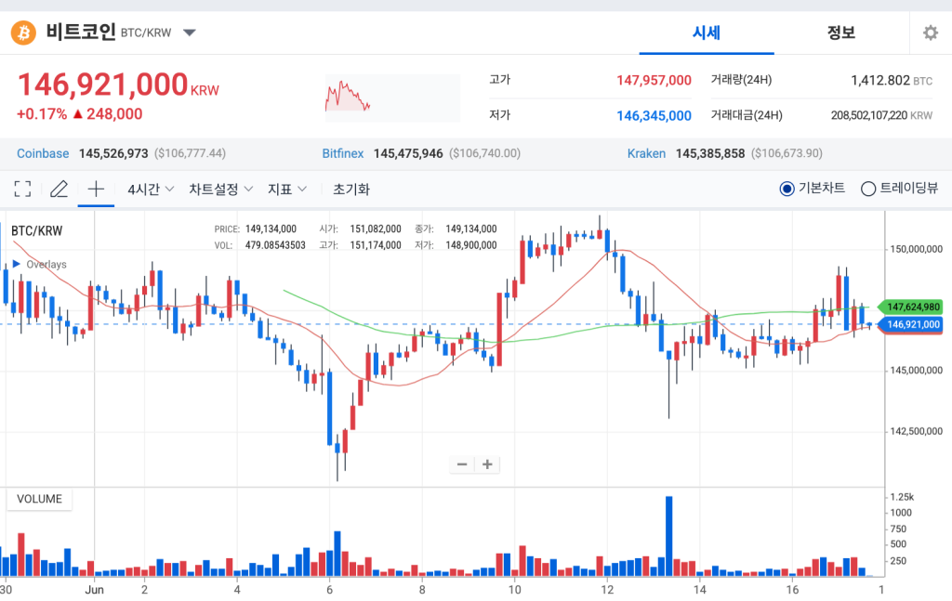The width and height of the screenshot is (952, 601).
Task: Click the 142,500,000 price axis label
Action: point(916,431)
